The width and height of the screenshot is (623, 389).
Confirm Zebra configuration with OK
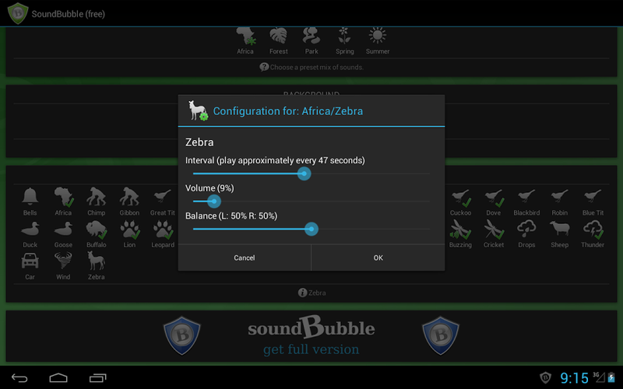pos(378,258)
